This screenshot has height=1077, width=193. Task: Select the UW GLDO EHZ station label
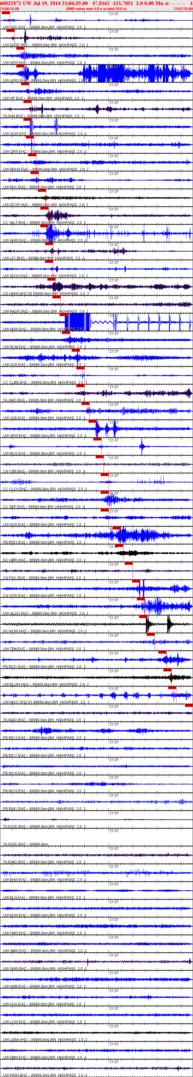(x=45, y=613)
